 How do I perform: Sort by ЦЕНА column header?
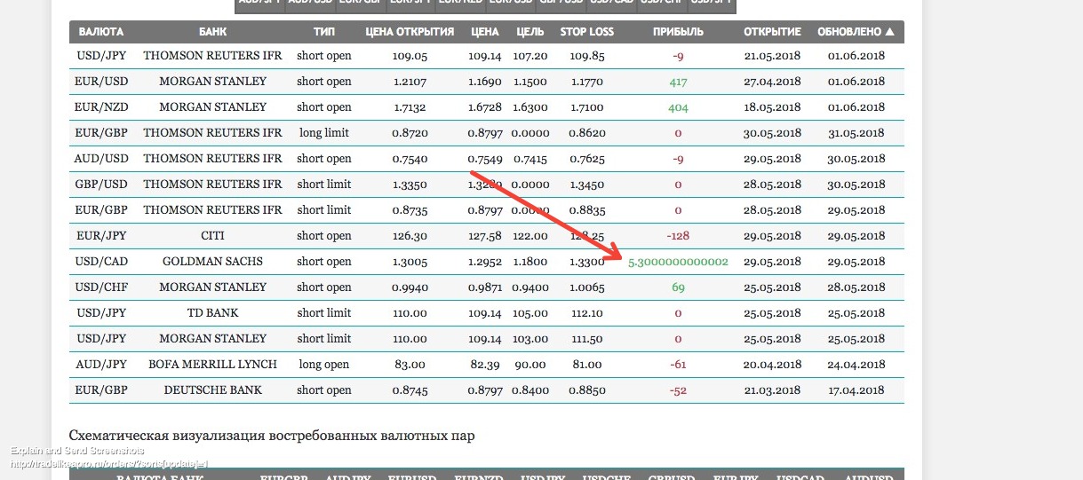coord(485,32)
